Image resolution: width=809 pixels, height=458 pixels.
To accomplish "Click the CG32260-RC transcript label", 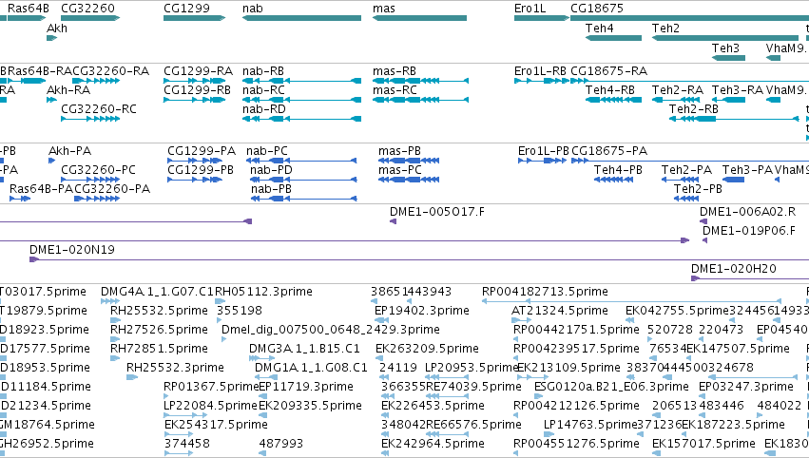I will click(99, 109).
